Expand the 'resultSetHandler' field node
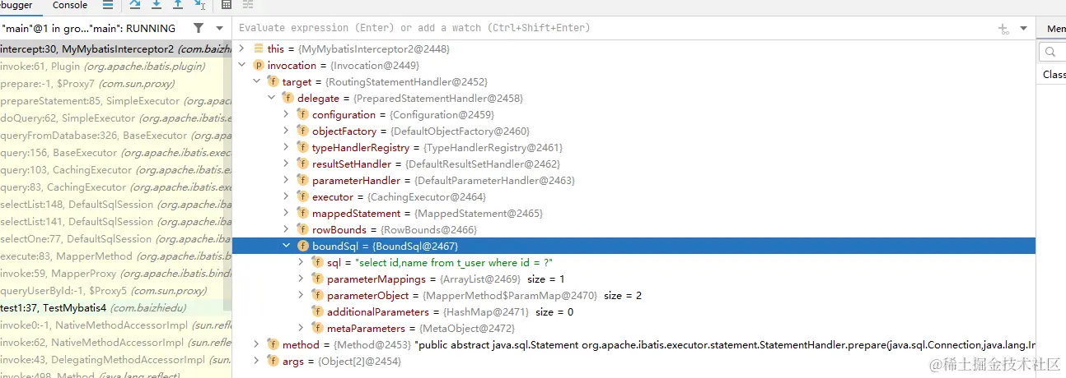The width and height of the screenshot is (1066, 378). tap(286, 164)
